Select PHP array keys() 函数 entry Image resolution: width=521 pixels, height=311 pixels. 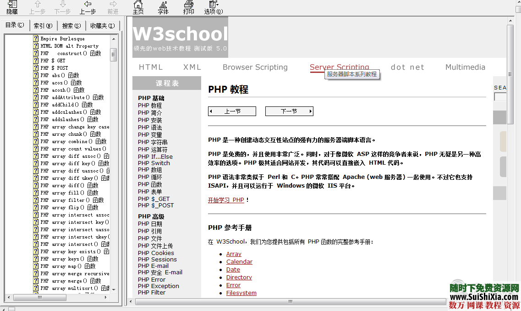(70, 259)
